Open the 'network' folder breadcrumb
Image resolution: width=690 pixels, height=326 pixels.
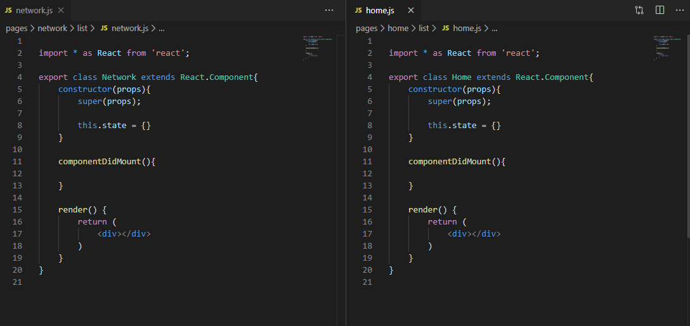pyautogui.click(x=52, y=28)
